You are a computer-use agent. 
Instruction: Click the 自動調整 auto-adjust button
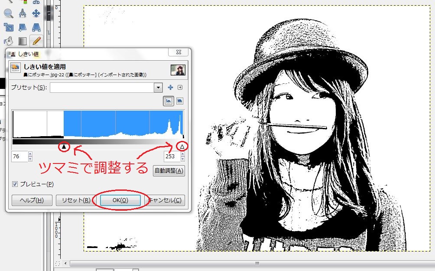pos(169,171)
